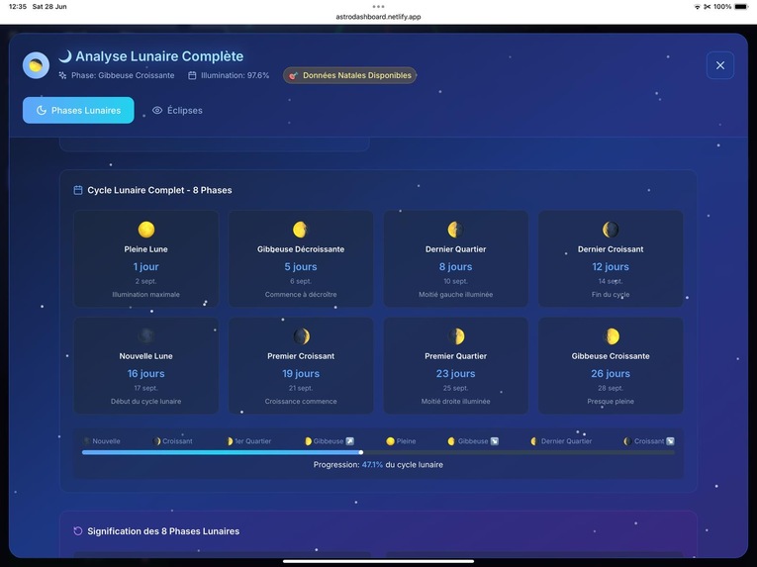Click the '2 sept.' date text
This screenshot has width=757, height=567.
tap(145, 281)
